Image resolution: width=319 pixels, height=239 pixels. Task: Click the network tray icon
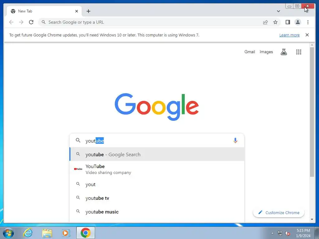coord(280,233)
